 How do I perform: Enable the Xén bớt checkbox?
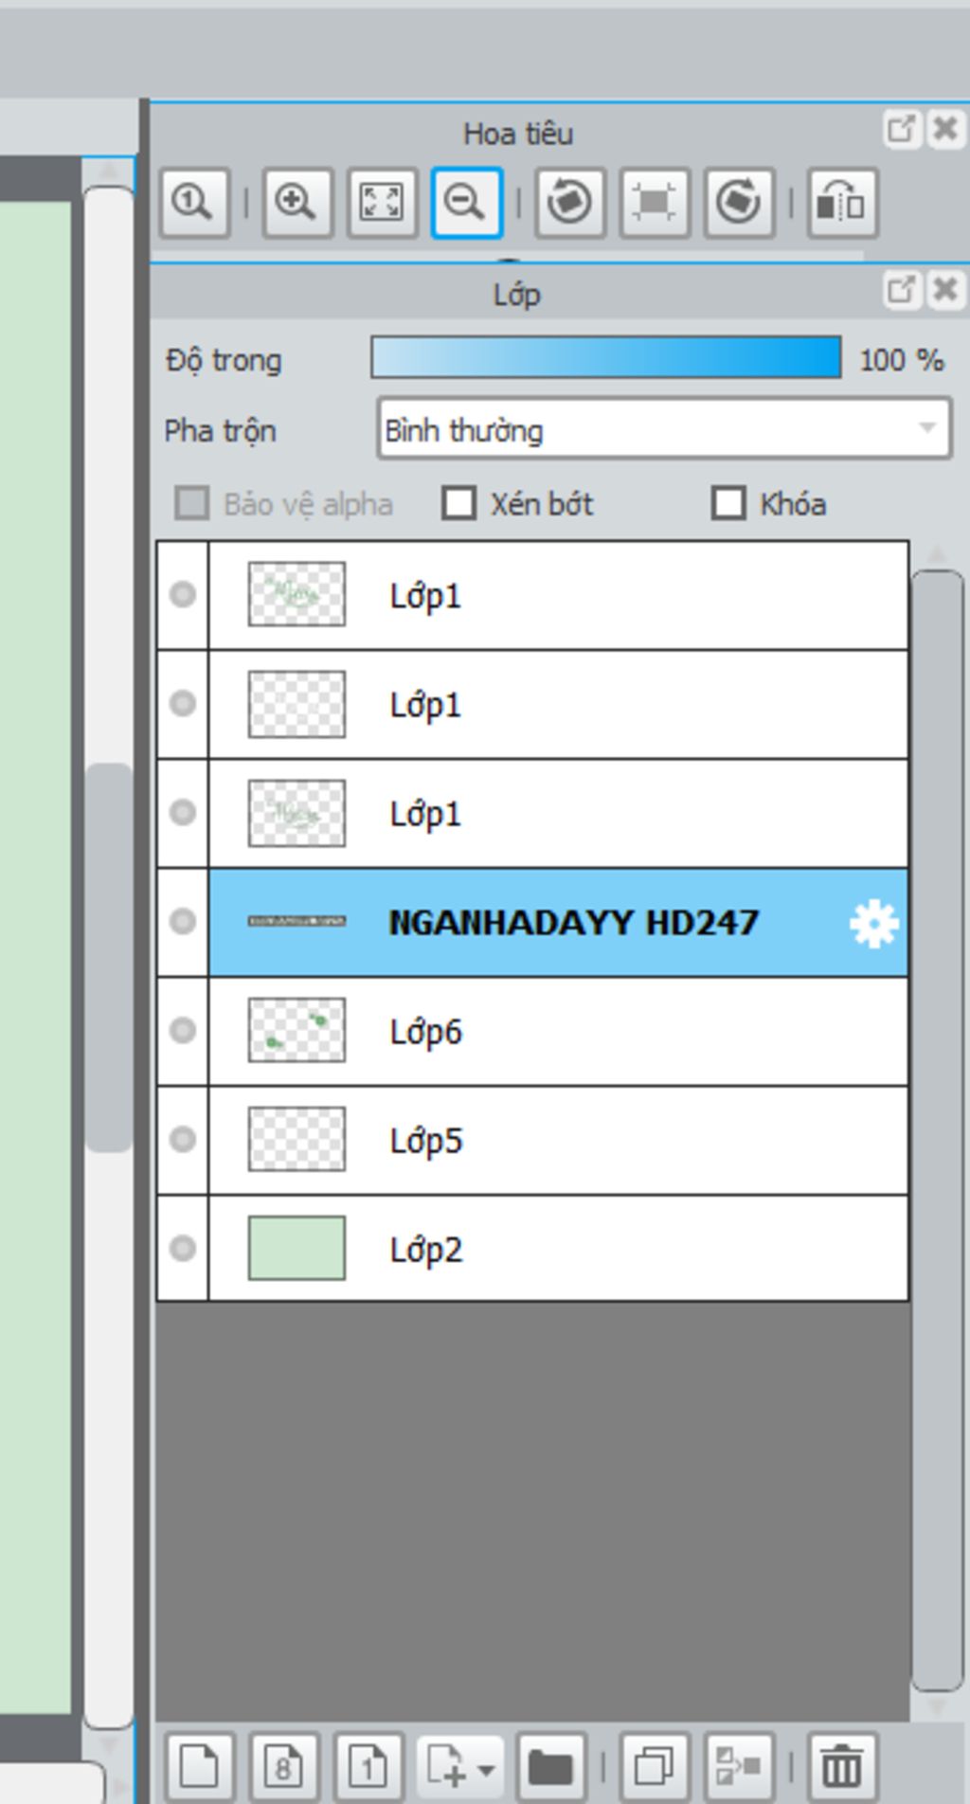459,503
